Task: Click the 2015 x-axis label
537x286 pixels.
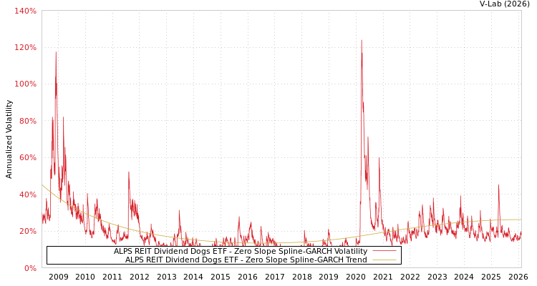Action: pyautogui.click(x=221, y=277)
